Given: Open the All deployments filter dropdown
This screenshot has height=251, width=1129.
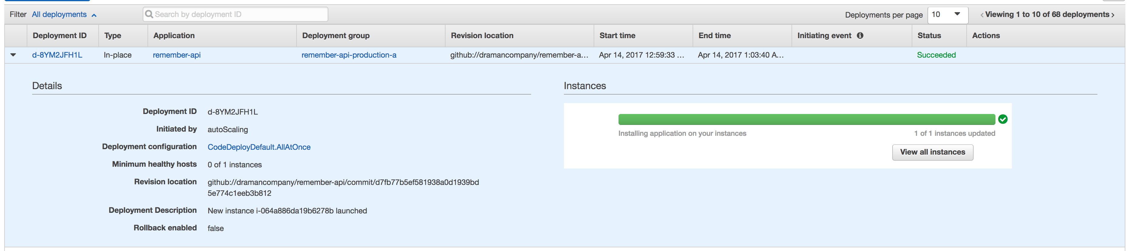Looking at the screenshot, I should (64, 15).
